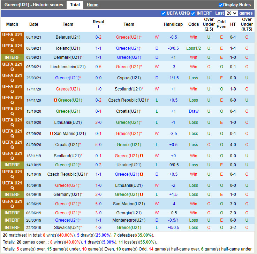Click red card icon beside Greece in 14/11/20 match

click(x=55, y=100)
